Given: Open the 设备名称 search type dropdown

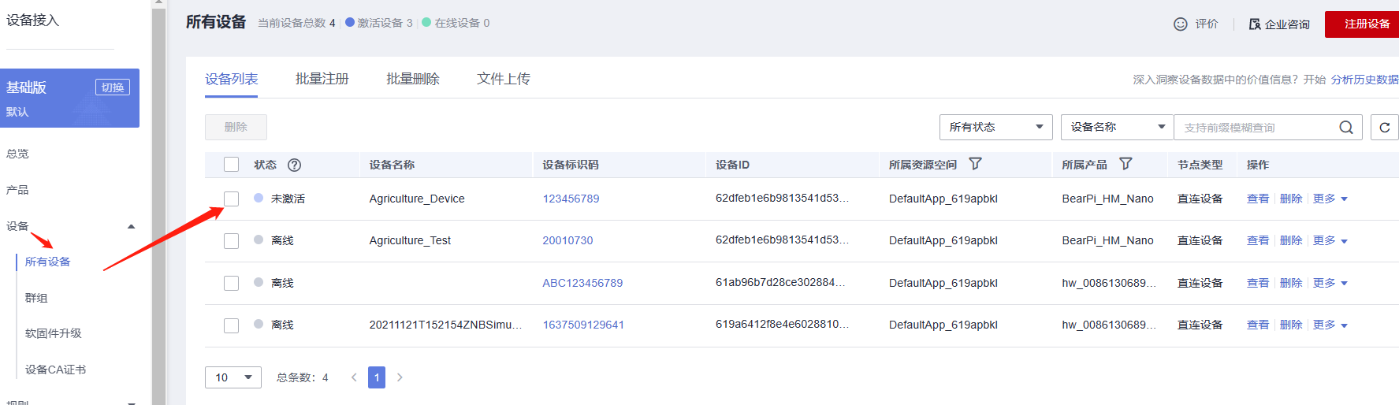Looking at the screenshot, I should (1117, 128).
